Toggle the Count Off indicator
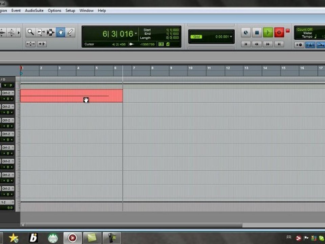325x244 pixels. tap(304, 29)
